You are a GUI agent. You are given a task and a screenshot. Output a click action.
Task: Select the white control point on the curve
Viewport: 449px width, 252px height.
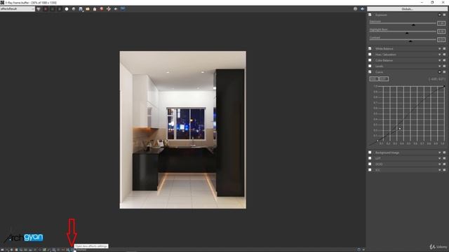pyautogui.click(x=400, y=129)
